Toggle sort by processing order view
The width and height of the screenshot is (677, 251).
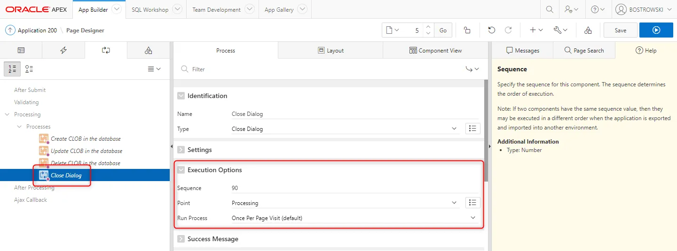click(x=12, y=69)
